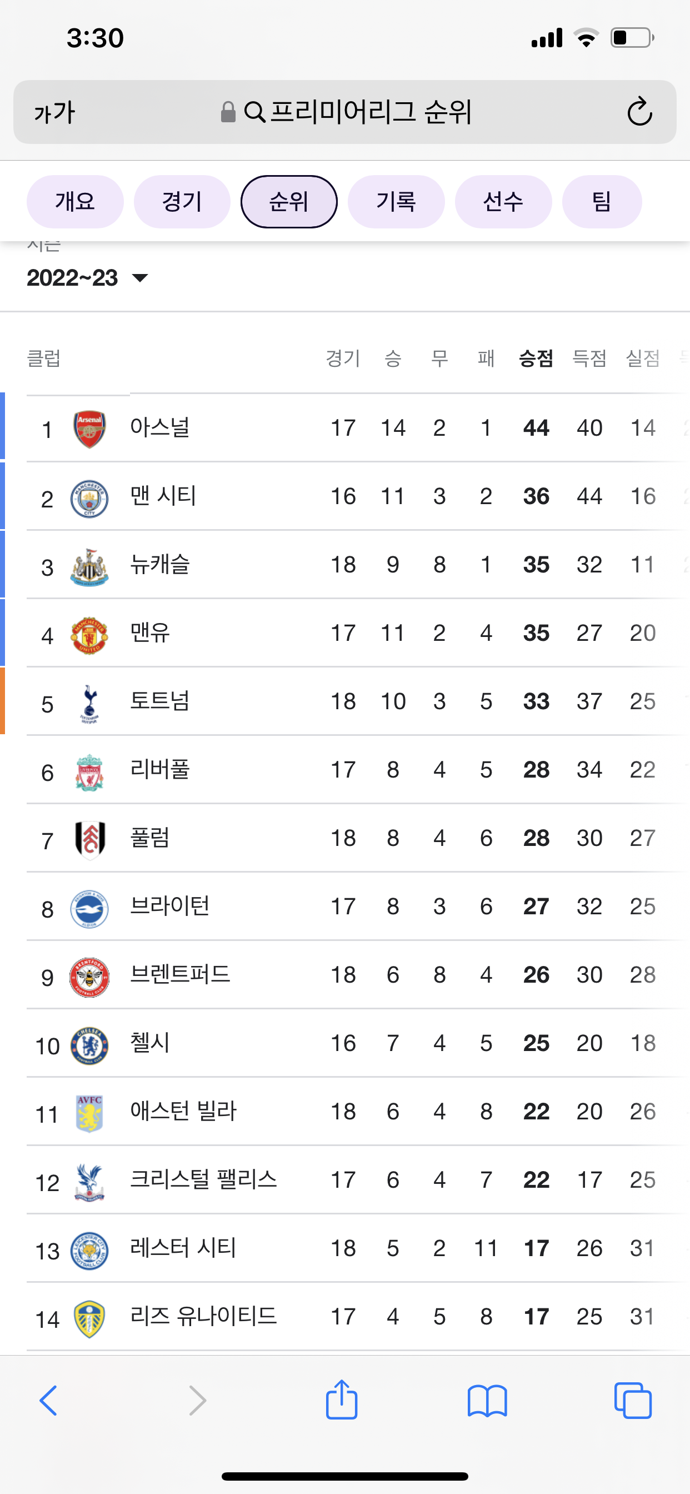Expand the 2022~23 season dropdown
The image size is (690, 1494).
[88, 278]
